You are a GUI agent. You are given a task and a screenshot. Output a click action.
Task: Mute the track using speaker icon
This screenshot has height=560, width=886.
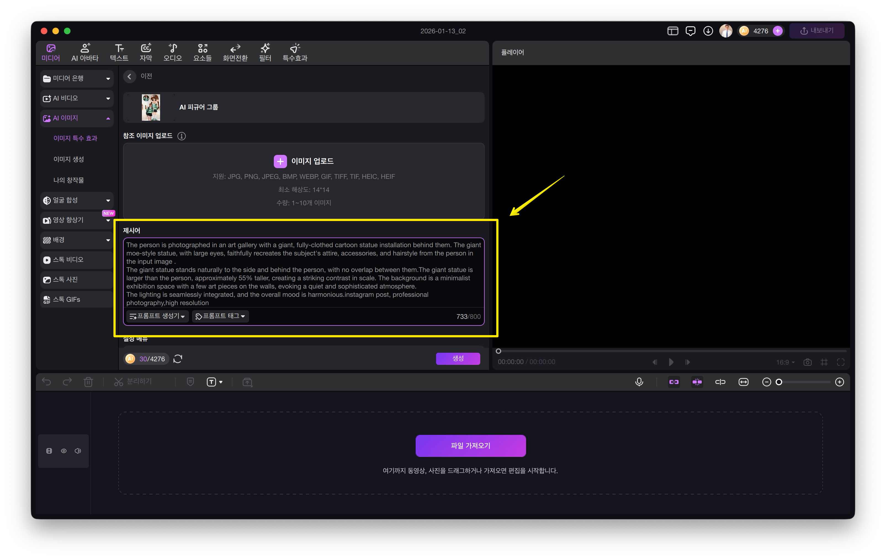78,451
